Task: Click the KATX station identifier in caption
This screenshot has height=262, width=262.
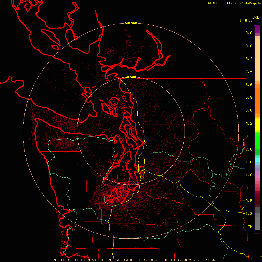Action: (x=170, y=260)
